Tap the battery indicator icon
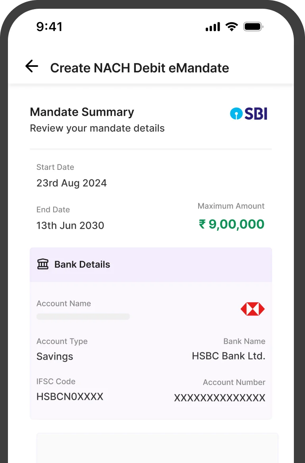The height and width of the screenshot is (463, 305). (x=253, y=27)
